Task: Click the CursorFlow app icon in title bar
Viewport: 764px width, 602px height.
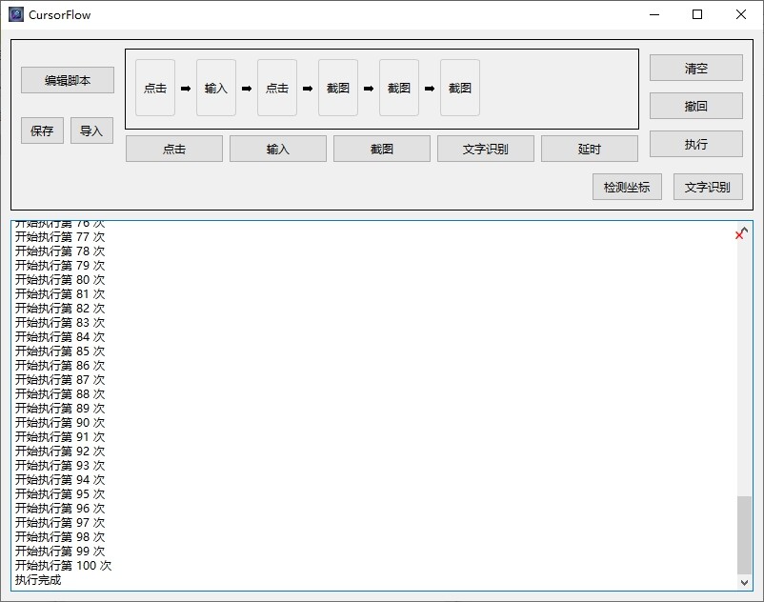Action: tap(15, 14)
